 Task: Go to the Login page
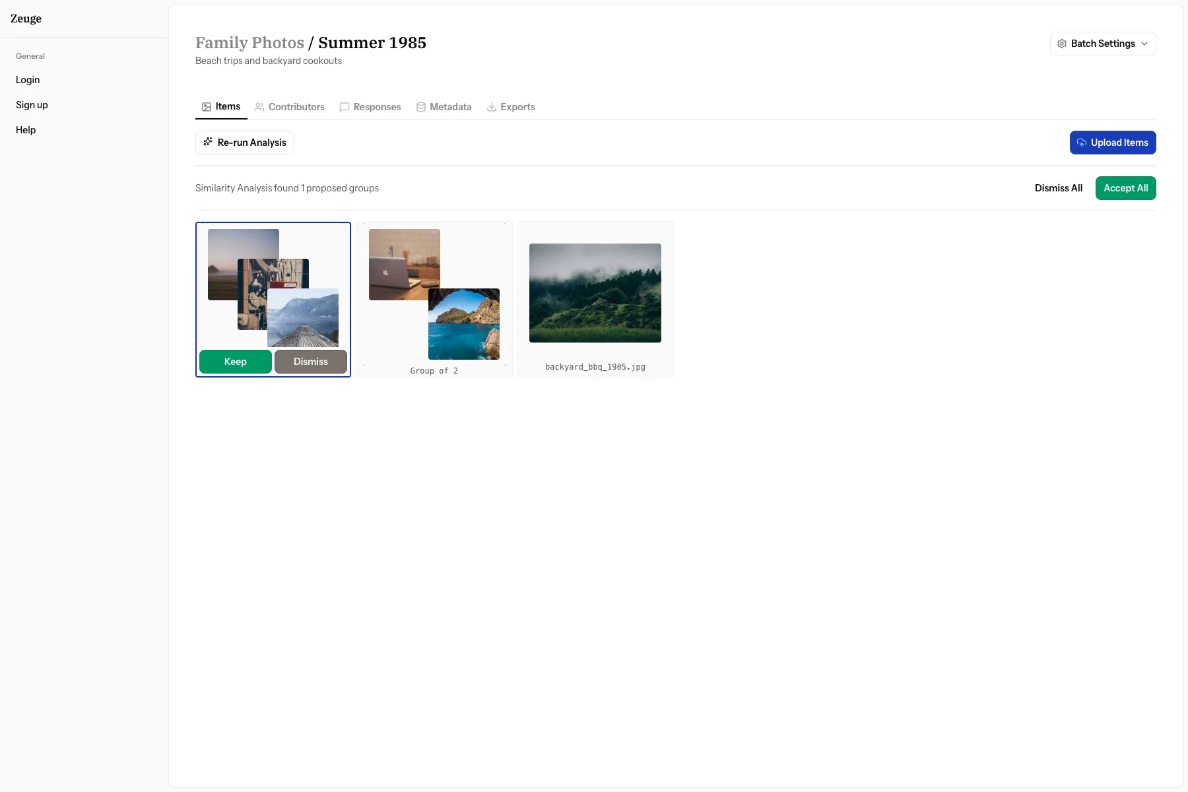[28, 80]
